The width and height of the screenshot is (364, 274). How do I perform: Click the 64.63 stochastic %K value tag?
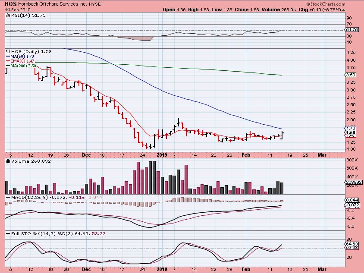(352, 244)
